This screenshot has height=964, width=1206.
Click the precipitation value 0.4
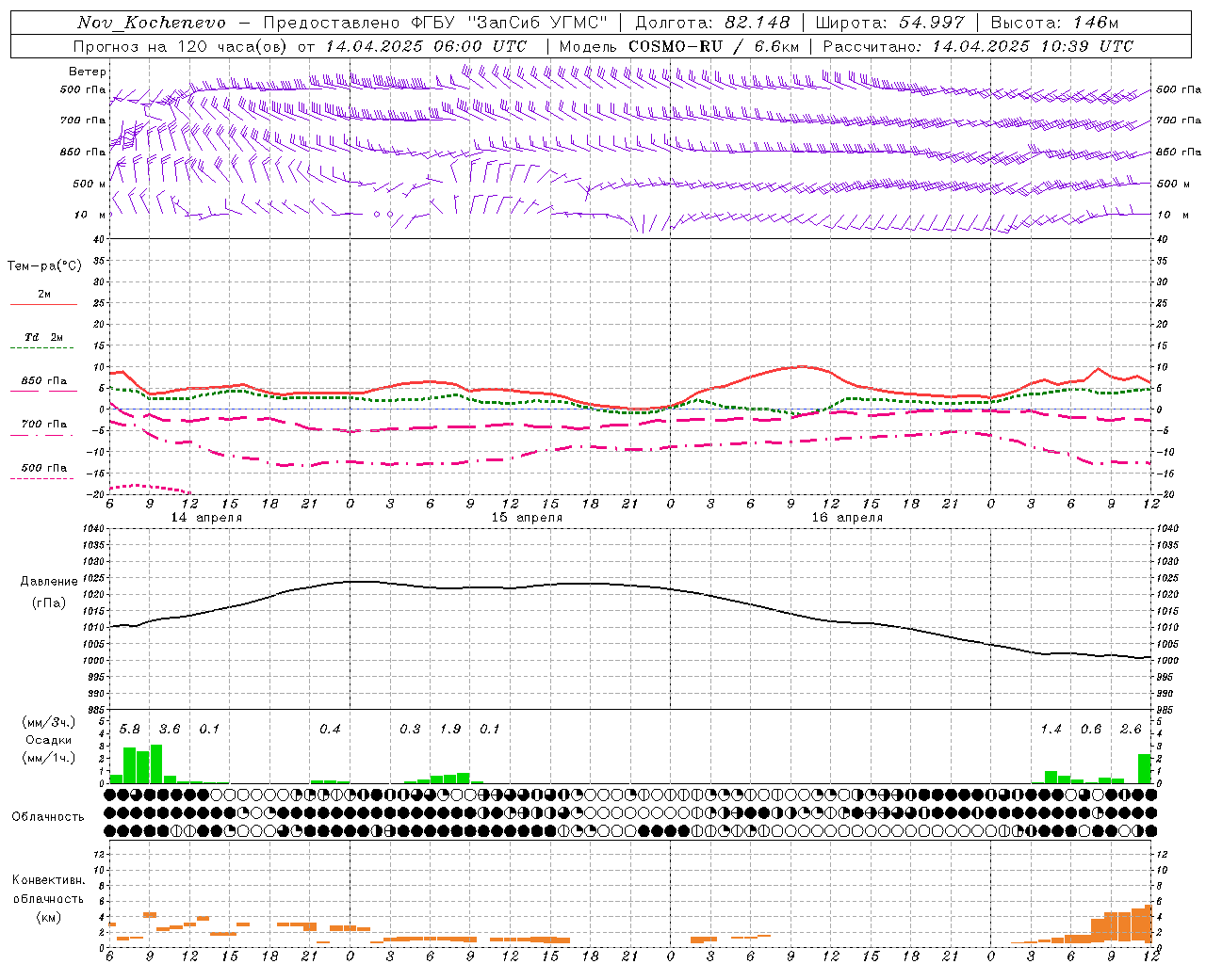(330, 730)
